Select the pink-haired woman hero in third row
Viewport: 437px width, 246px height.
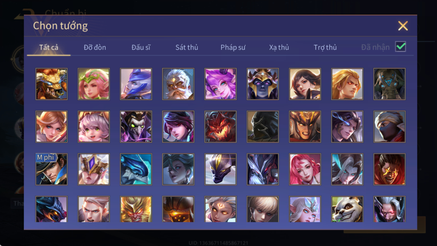[x=305, y=169]
